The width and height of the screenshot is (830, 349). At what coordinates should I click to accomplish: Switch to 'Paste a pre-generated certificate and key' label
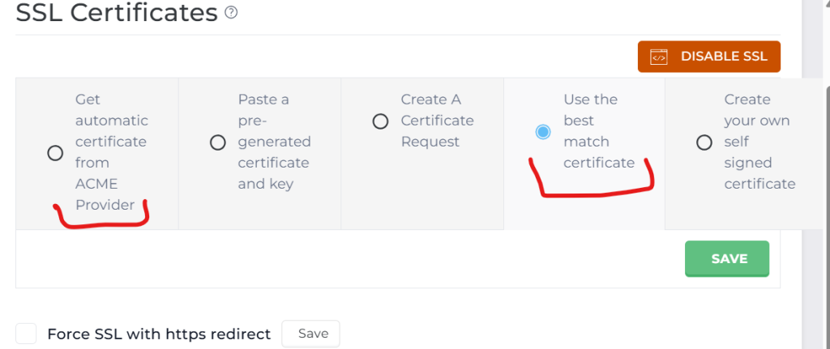pos(274,142)
